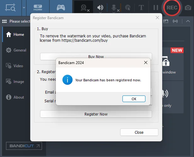Select screen recording mode icon
The height and width of the screenshot is (157, 194).
click(10, 8)
